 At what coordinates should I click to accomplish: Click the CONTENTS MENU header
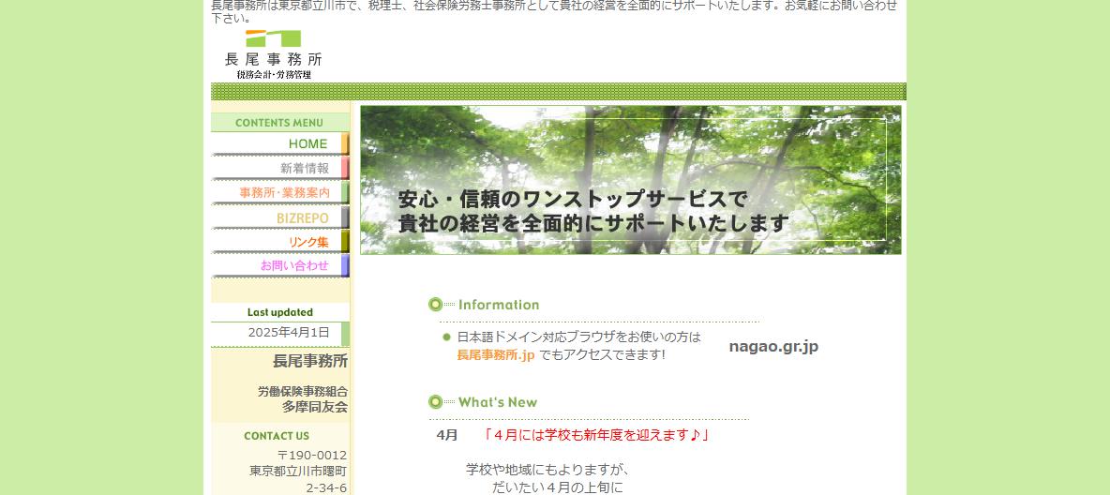(279, 123)
